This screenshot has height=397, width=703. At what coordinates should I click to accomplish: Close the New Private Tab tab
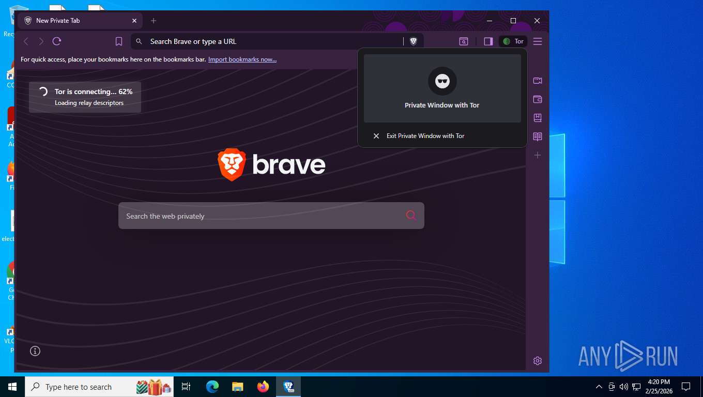[134, 21]
